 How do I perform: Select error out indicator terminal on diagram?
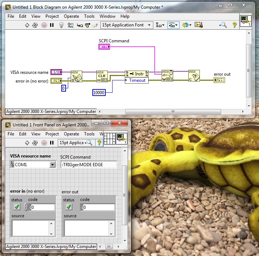(x=219, y=80)
